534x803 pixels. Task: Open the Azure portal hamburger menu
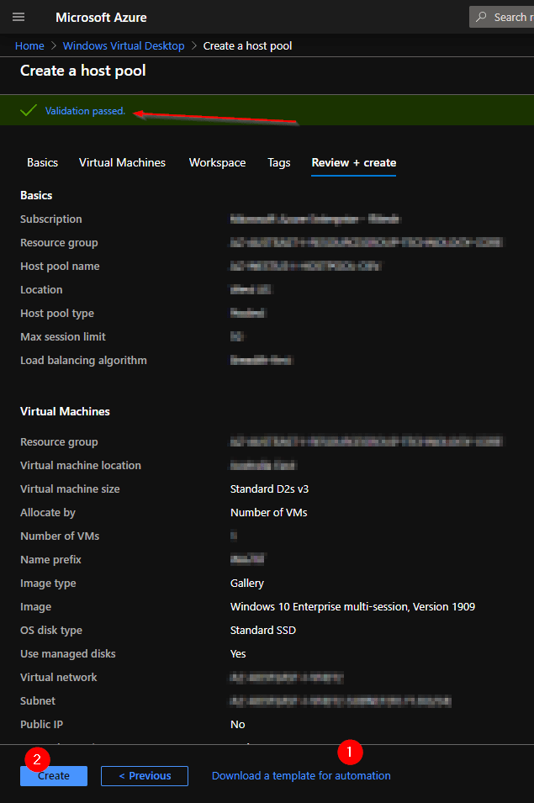pyautogui.click(x=18, y=17)
